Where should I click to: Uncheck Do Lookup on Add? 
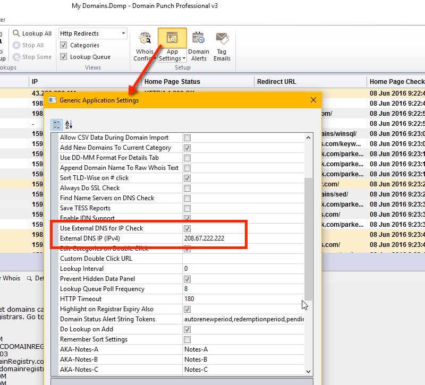[x=187, y=329]
